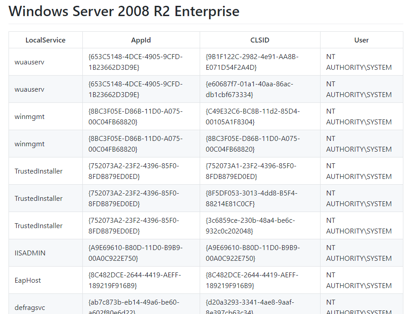415x314 pixels.
Task: Click AppId {752073A2...} in row with CLSID {3c6859ce...}
Action: (134, 225)
